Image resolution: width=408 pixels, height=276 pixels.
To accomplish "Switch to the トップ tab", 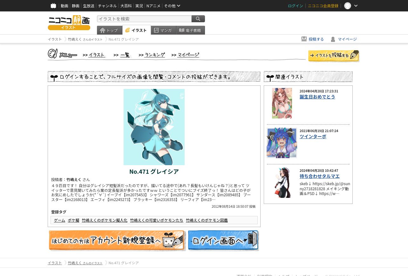I will click(x=110, y=30).
